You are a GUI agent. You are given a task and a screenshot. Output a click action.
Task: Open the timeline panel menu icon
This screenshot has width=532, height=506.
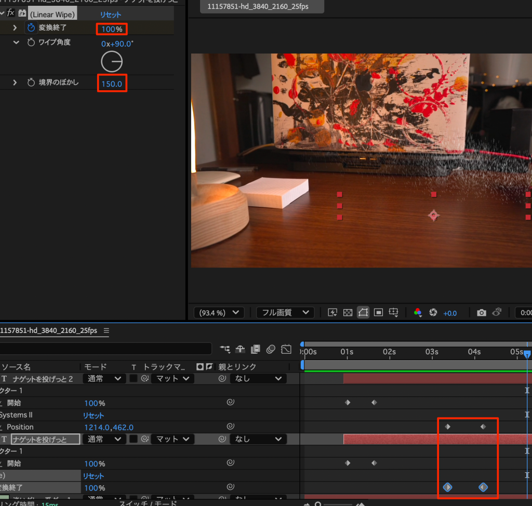[107, 330]
